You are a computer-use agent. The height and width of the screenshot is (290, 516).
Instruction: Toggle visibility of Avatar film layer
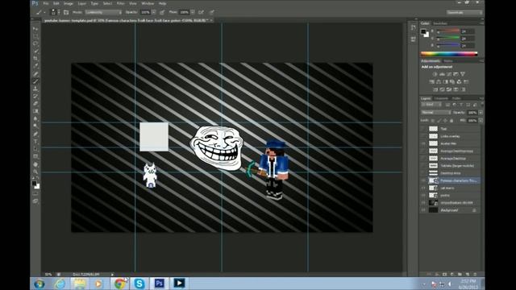(423, 143)
